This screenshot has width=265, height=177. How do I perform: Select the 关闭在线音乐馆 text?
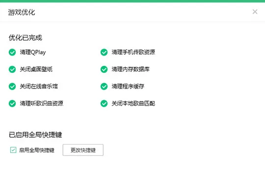pos(39,86)
